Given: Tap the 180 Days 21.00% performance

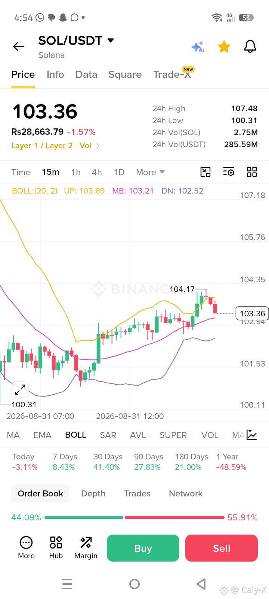Looking at the screenshot, I should point(192,462).
